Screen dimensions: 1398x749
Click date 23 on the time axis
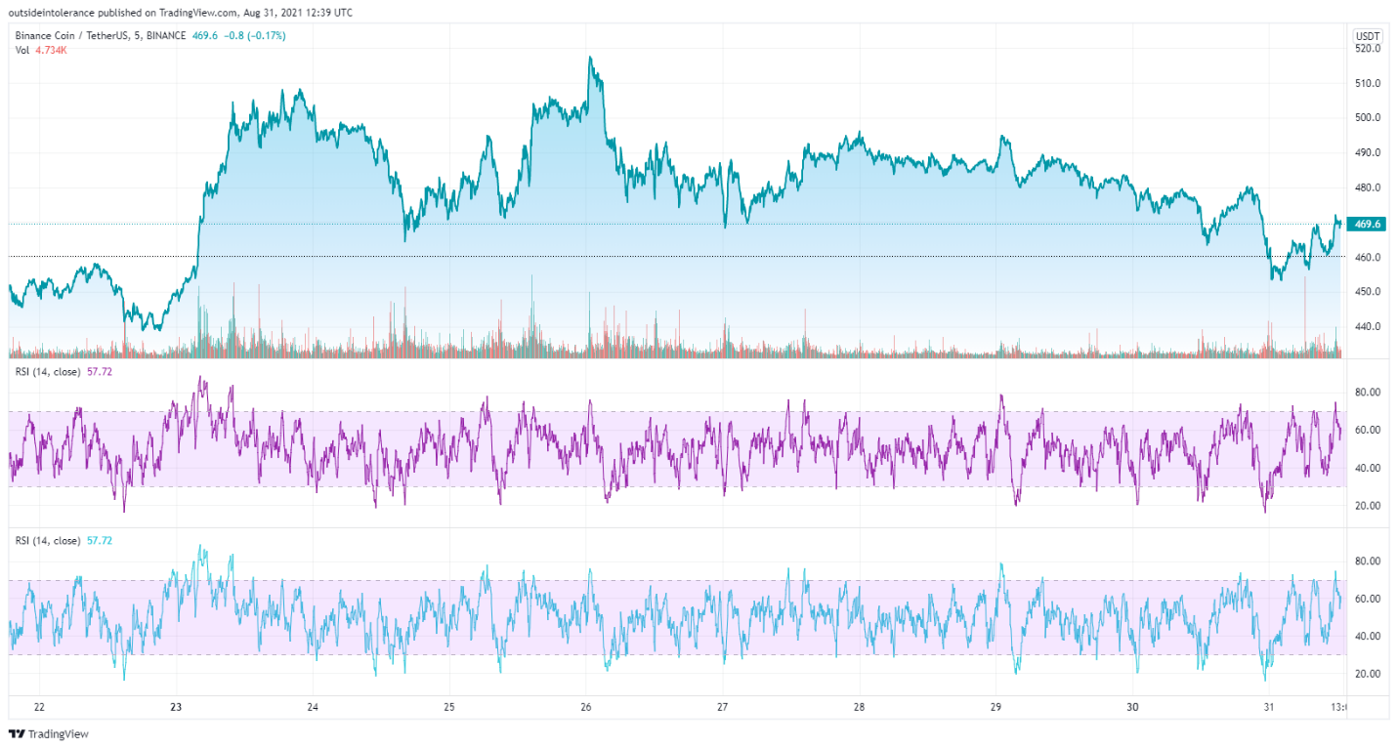click(176, 706)
